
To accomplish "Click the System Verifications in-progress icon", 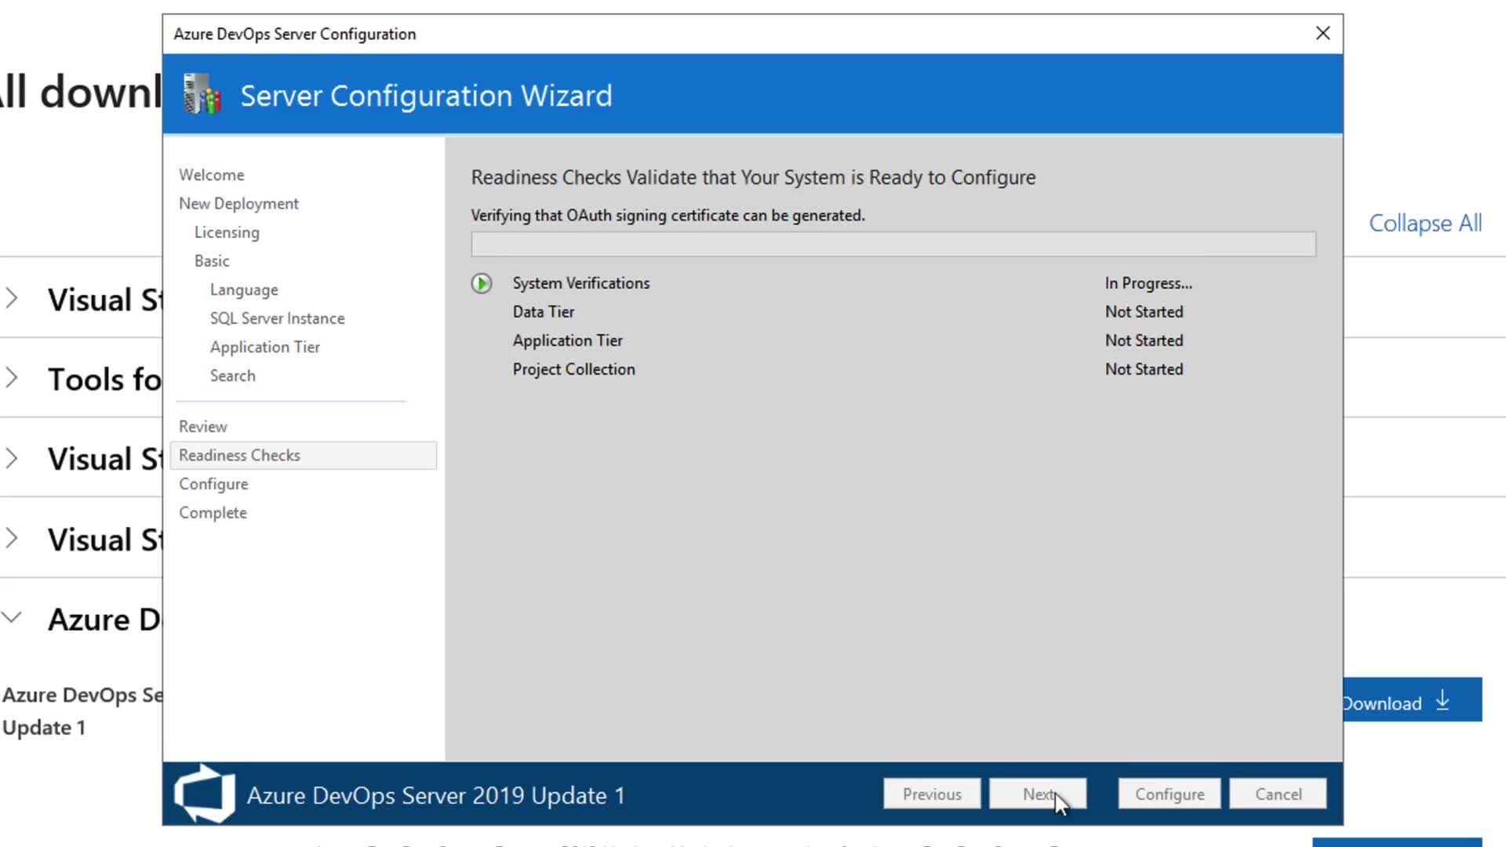I will point(482,283).
